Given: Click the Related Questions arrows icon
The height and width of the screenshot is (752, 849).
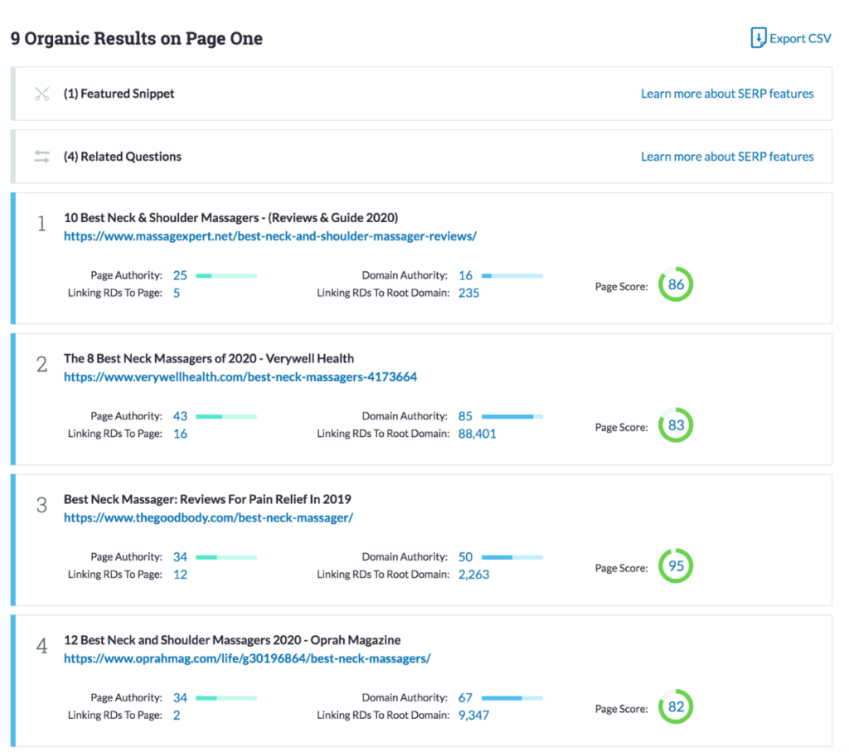Looking at the screenshot, I should point(41,157).
